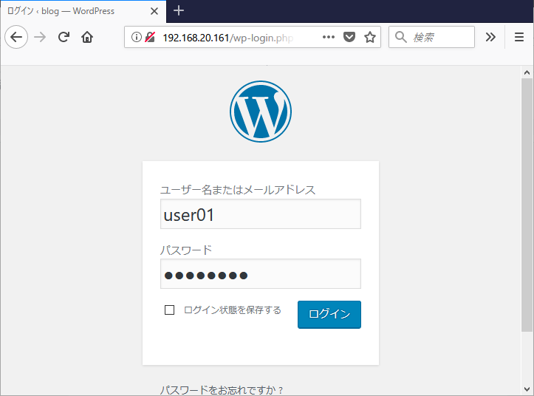Reload the current page

(64, 37)
